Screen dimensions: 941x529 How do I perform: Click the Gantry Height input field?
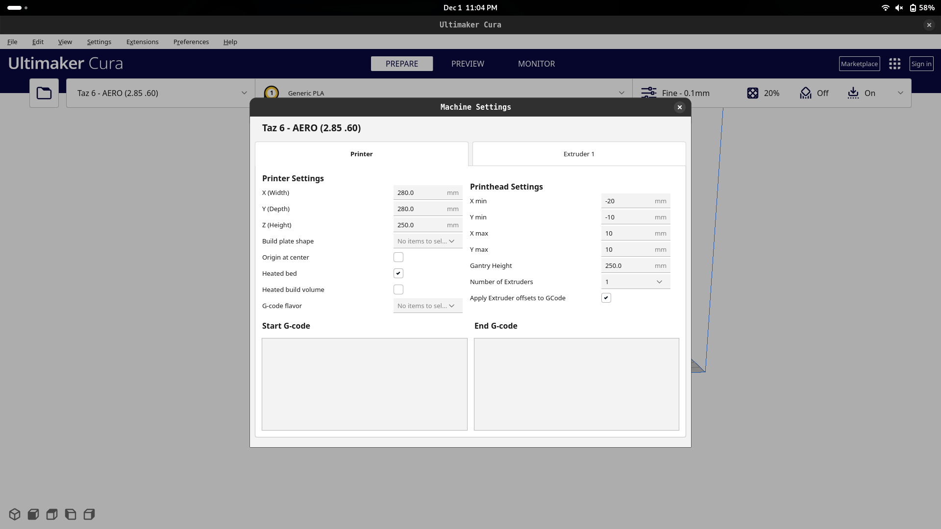coord(627,265)
